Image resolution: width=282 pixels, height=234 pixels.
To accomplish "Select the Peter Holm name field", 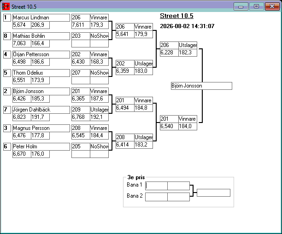I will [x=41, y=146].
